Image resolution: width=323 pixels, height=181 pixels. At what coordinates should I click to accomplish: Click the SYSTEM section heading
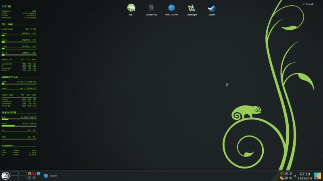(x=6, y=6)
